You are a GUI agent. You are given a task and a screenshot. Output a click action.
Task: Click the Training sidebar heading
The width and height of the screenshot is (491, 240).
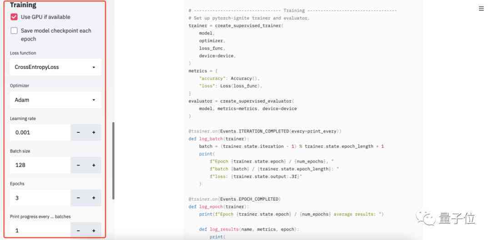tap(23, 5)
